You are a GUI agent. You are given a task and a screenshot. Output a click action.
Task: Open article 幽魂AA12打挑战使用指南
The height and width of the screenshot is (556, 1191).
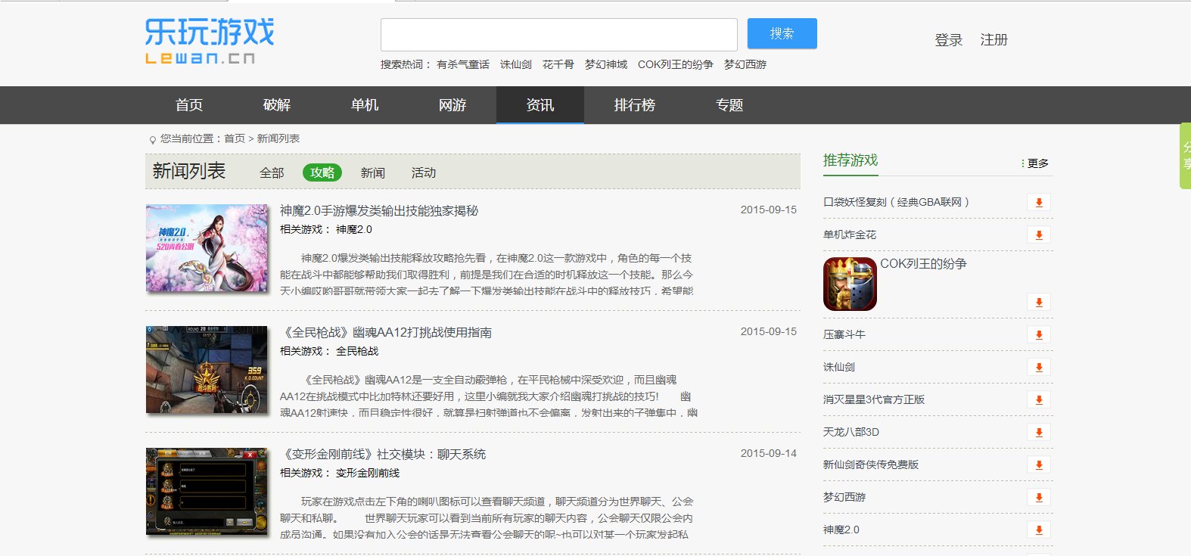point(386,332)
